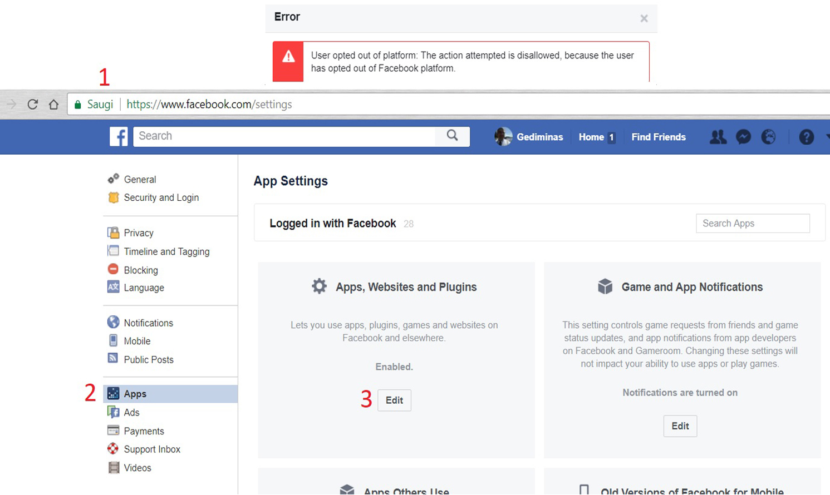
Task: Click the 'Enabled.' status text
Action: pyautogui.click(x=394, y=367)
